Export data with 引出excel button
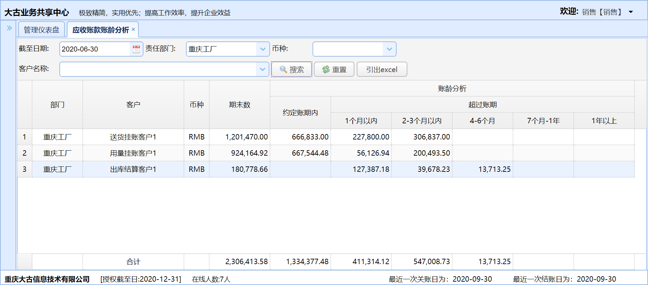The height and width of the screenshot is (285, 648). tap(382, 69)
